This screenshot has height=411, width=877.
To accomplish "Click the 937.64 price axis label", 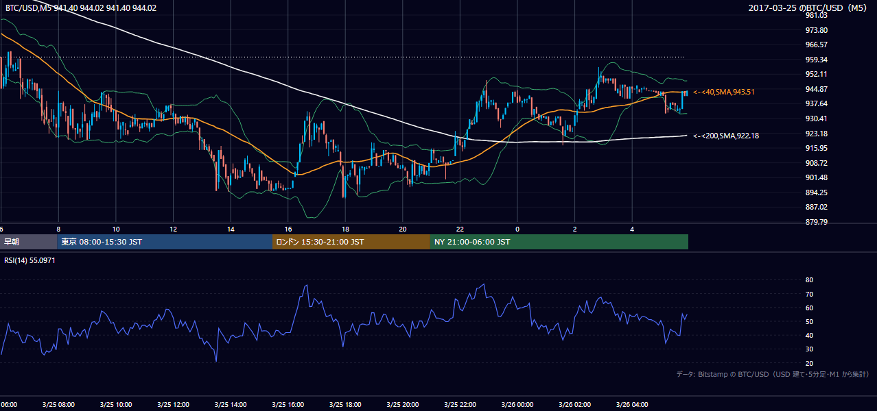I will coord(816,103).
